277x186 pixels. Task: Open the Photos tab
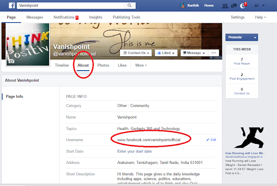[x=103, y=65]
